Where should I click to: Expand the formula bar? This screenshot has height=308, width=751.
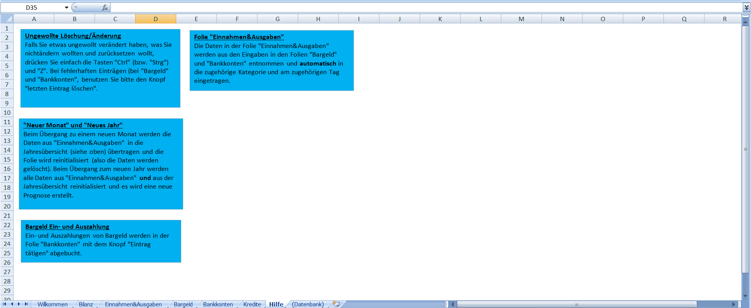click(x=746, y=7)
